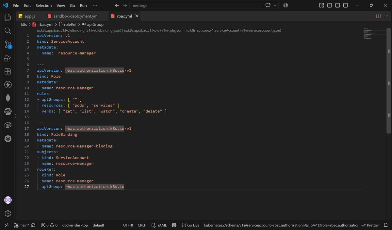This screenshot has height=230, width=392.
Task: Click the VS Code logo icon
Action: click(x=5, y=5)
